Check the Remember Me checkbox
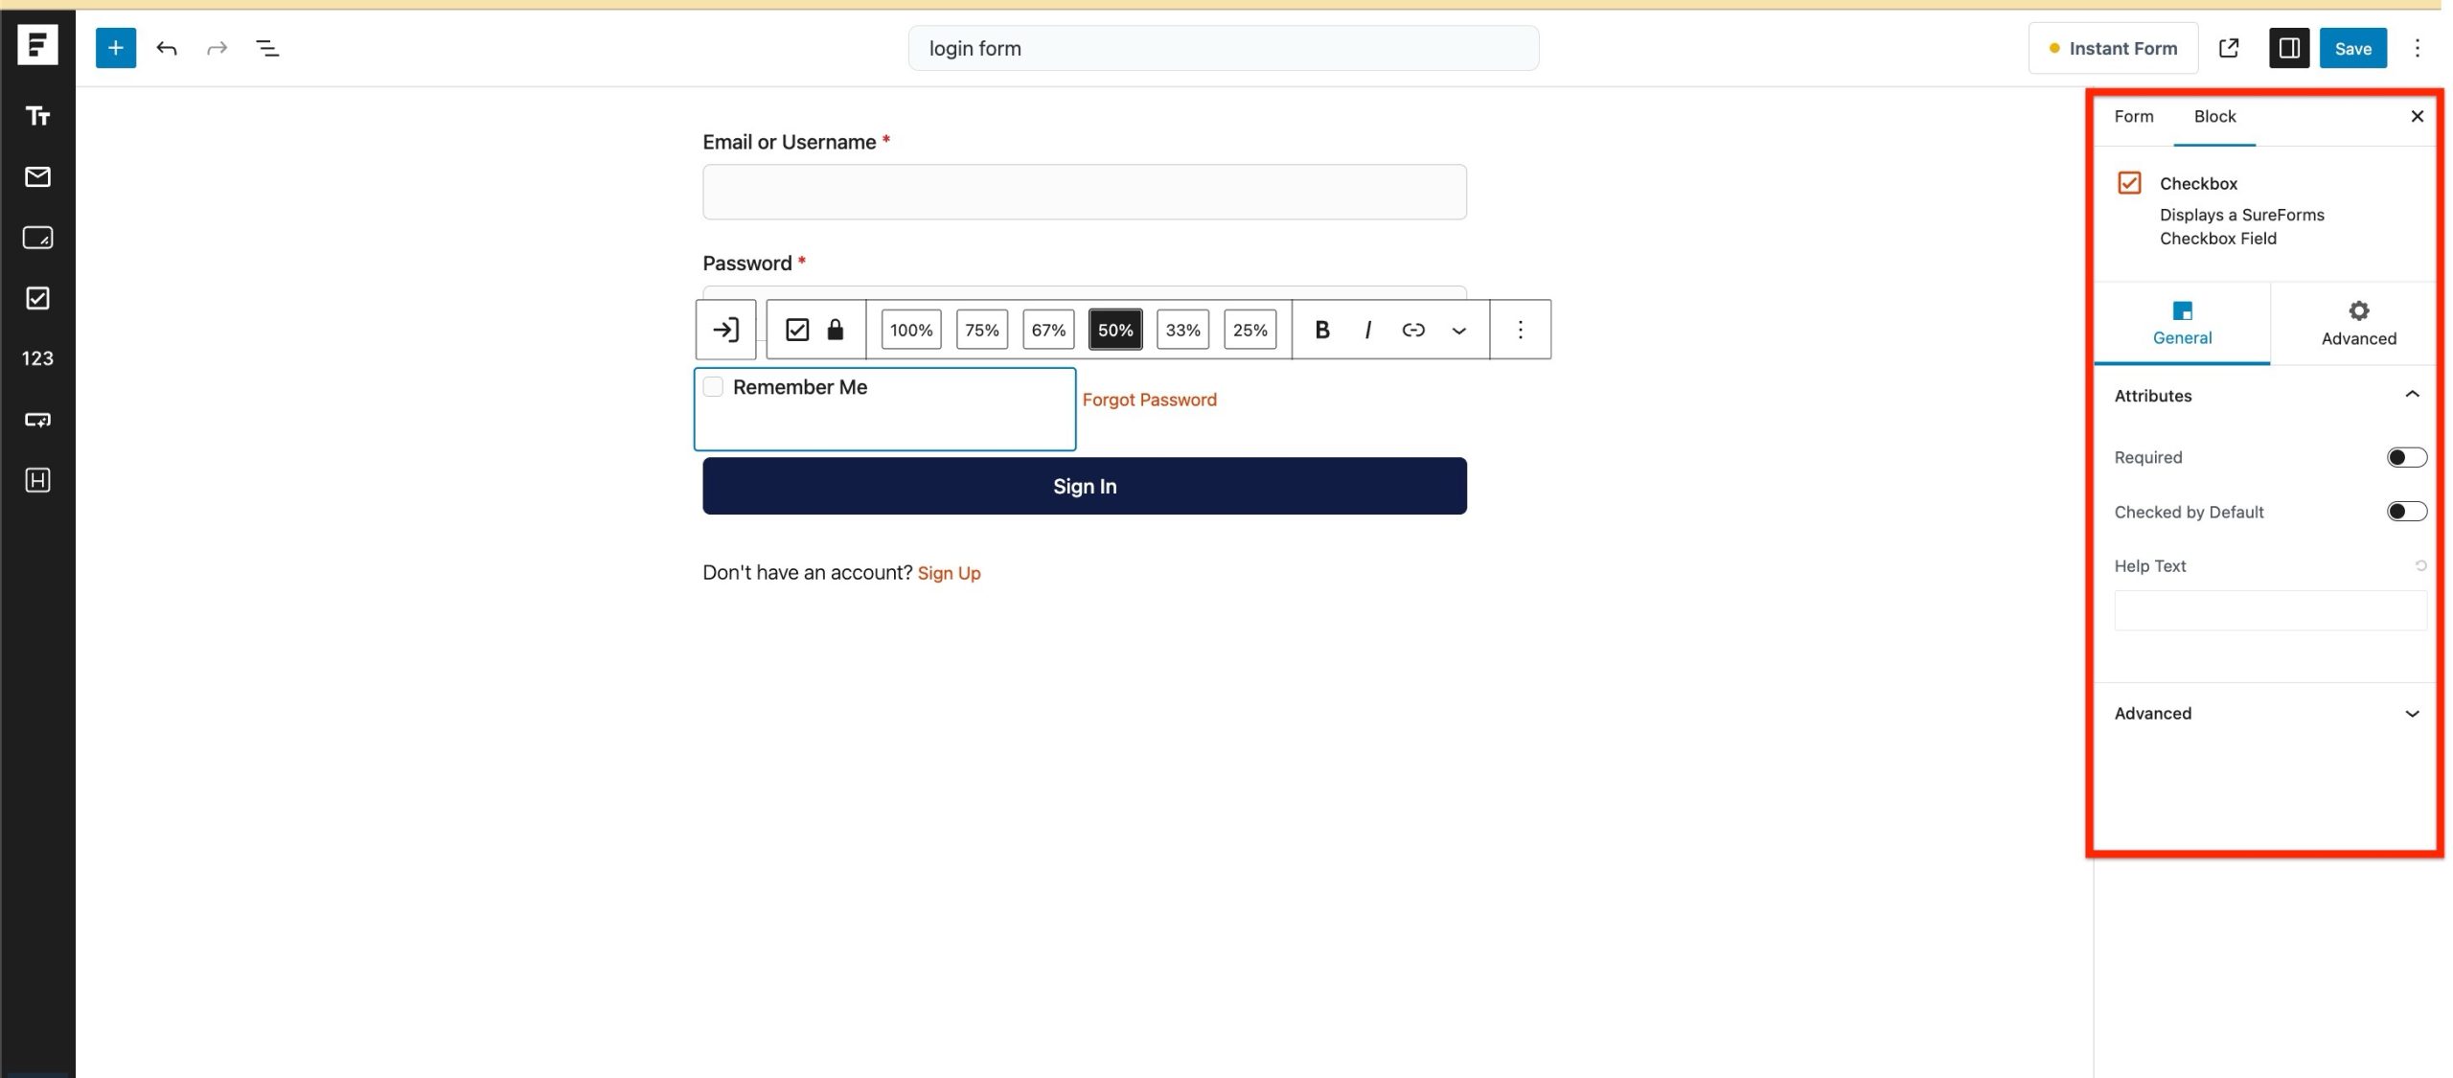Screen dimensions: 2453x1078 click(713, 387)
